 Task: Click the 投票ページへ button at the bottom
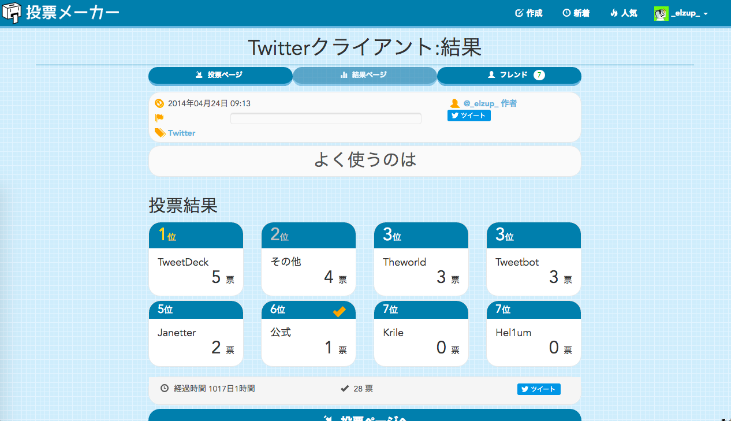(365, 416)
